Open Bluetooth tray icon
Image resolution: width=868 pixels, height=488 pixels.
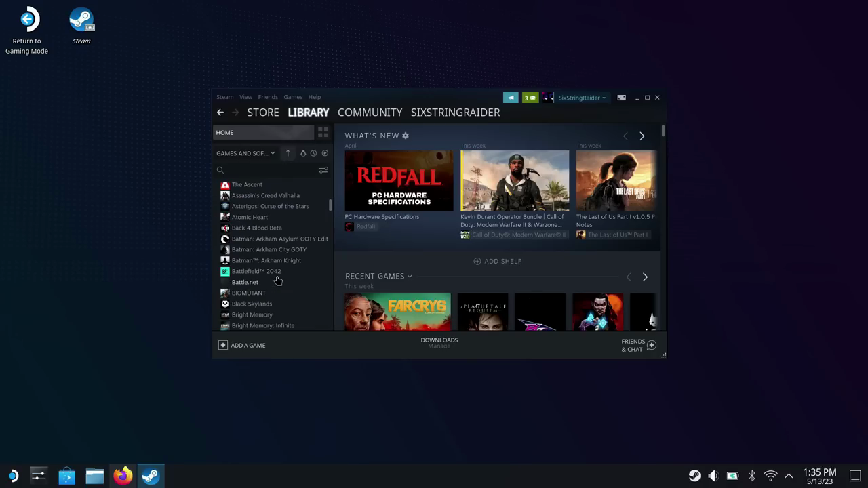[751, 476]
